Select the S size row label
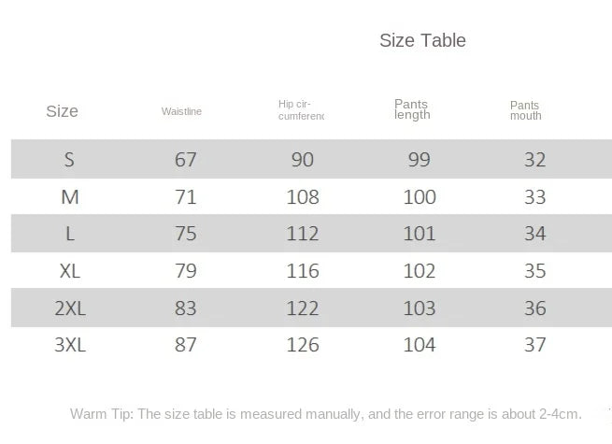 coord(69,159)
